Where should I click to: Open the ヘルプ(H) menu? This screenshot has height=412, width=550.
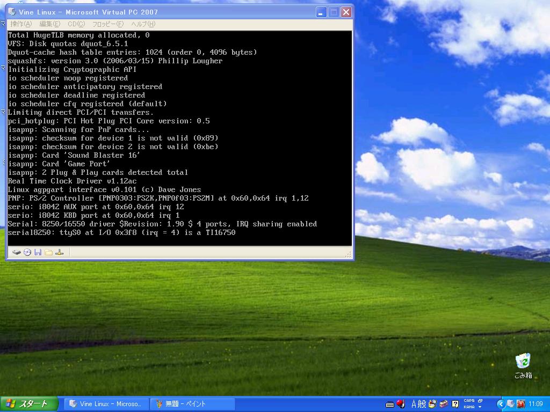143,24
